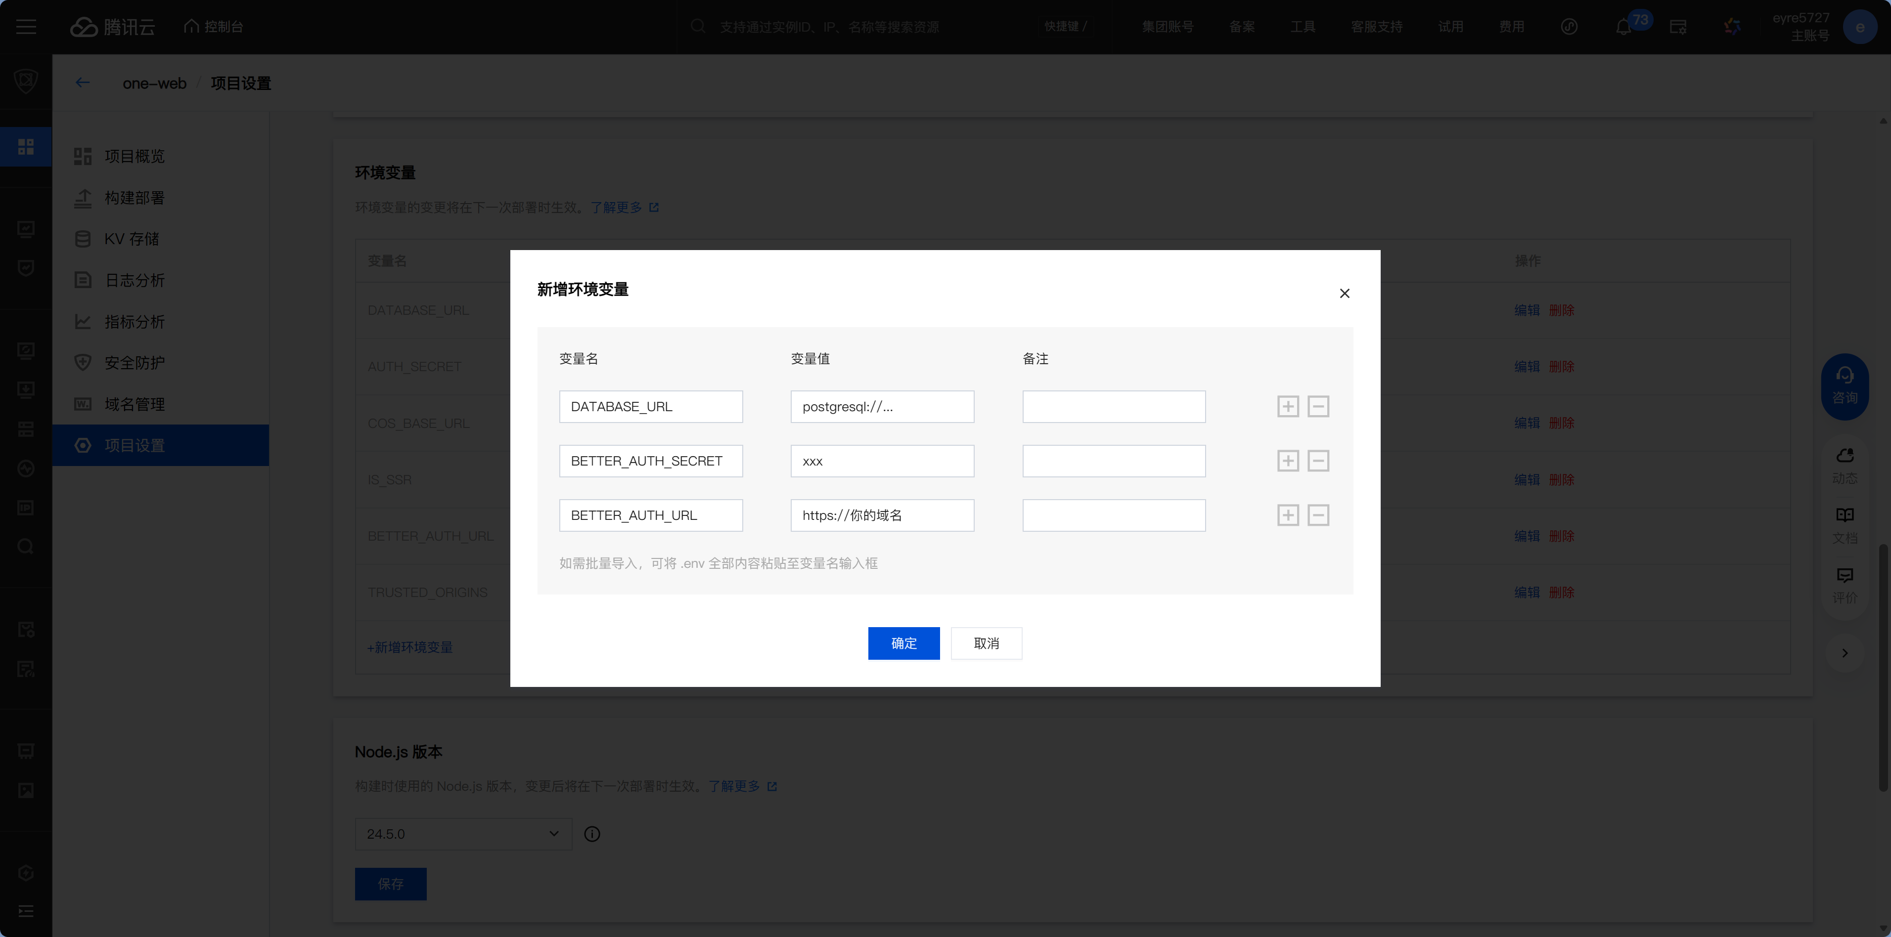Remove the BETTER_AUTH_URL variable row
The height and width of the screenshot is (937, 1891).
coord(1318,515)
